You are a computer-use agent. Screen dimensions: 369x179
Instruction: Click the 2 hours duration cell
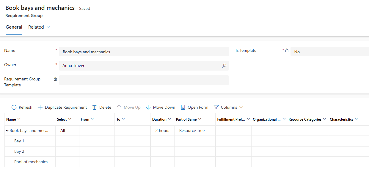point(162,131)
